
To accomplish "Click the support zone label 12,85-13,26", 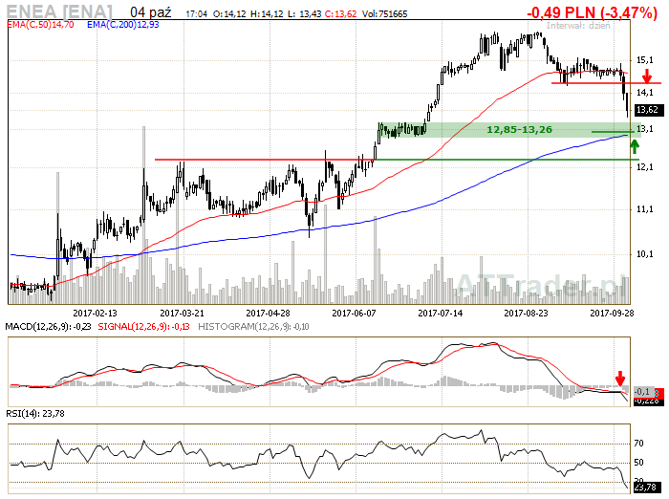I will pos(519,129).
